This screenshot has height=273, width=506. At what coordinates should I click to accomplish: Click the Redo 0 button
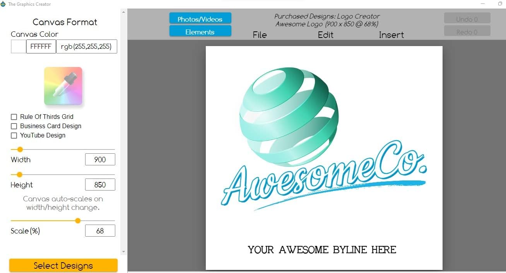click(x=467, y=31)
